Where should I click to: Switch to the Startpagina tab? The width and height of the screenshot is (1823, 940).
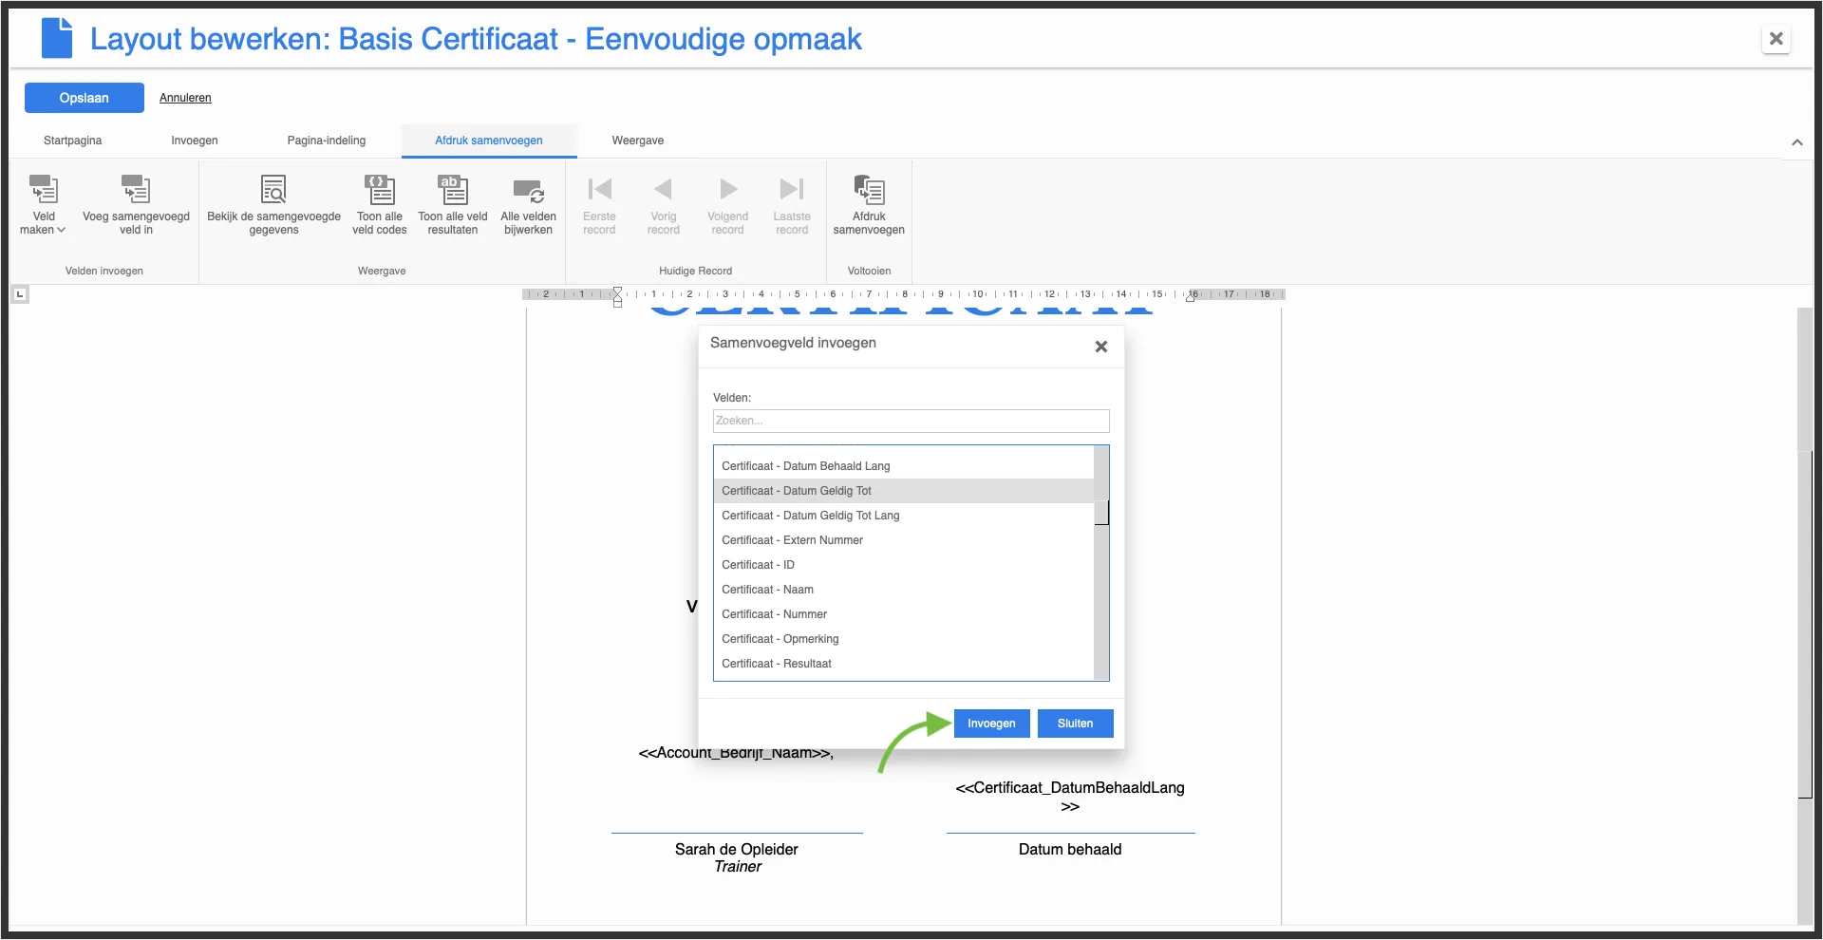(71, 140)
